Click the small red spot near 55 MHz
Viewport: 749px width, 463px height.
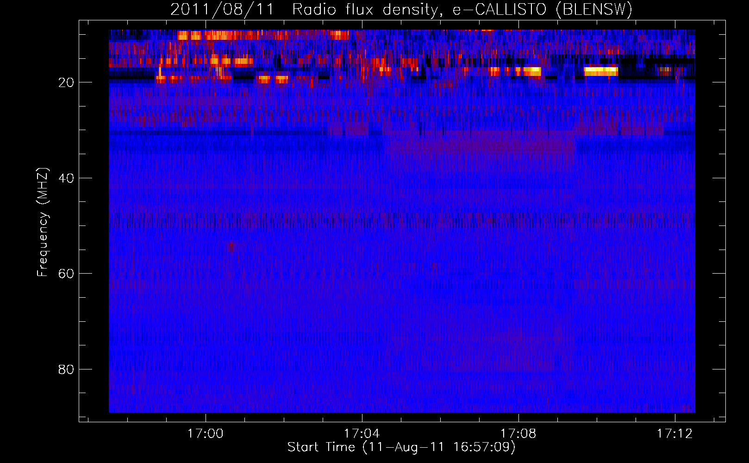(x=231, y=247)
